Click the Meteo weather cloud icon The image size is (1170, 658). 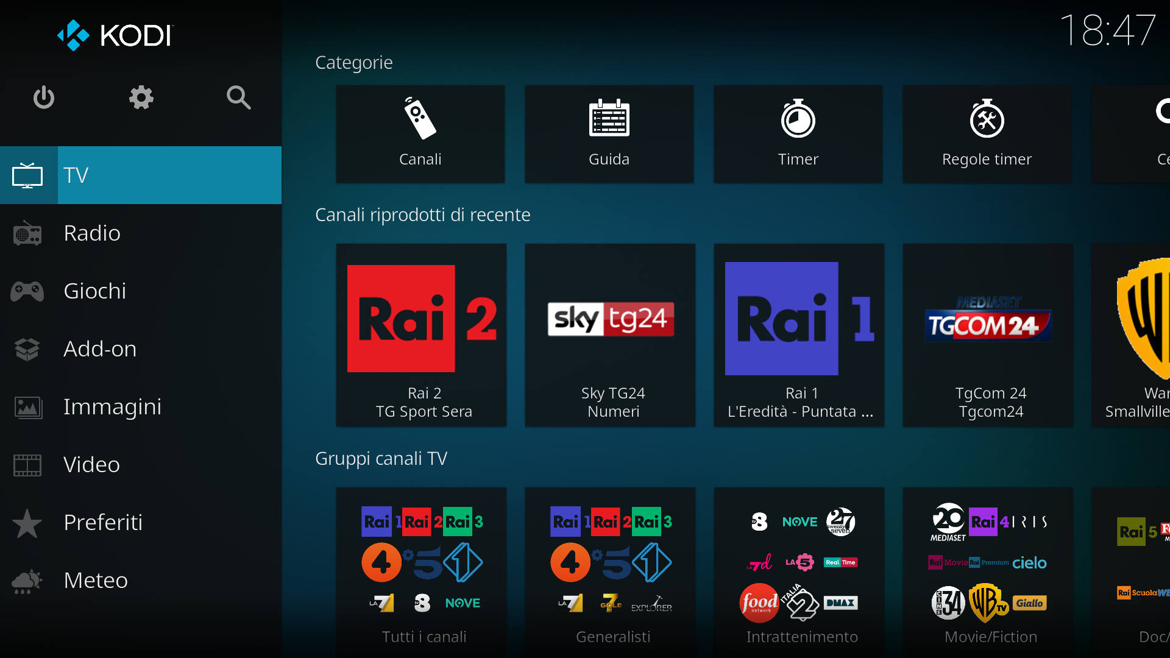tap(27, 581)
